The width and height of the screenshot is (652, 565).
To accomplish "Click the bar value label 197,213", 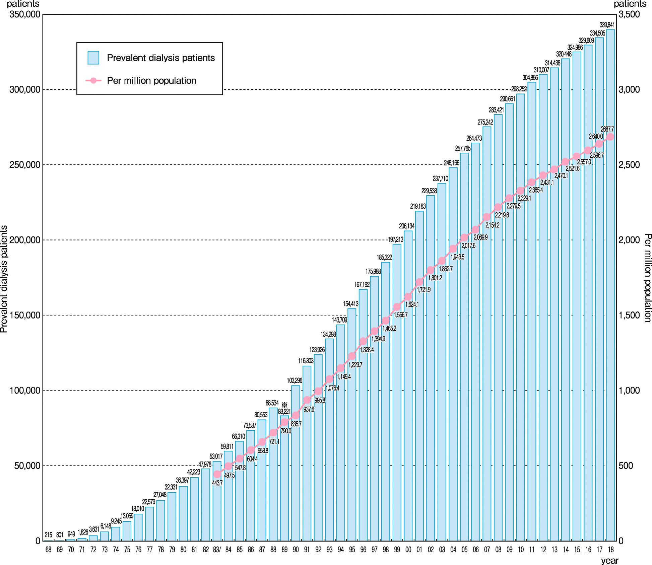I will coord(395,240).
